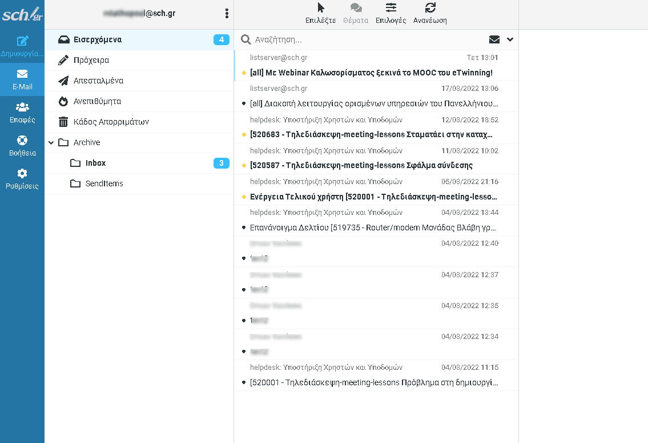Viewport: 648px width, 443px height.
Task: Open the search scope dropdown arrow
Action: click(x=509, y=39)
